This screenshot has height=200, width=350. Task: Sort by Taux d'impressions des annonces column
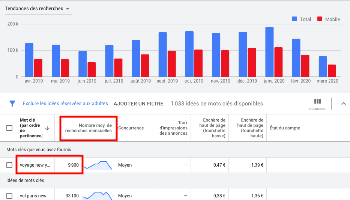pyautogui.click(x=173, y=128)
